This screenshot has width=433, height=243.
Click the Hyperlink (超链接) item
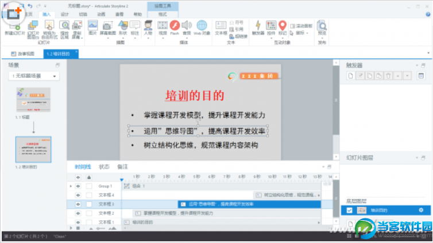coord(238,36)
